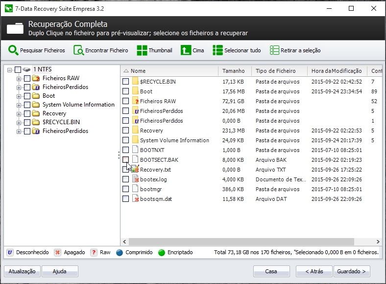Tick the Boot checkbox in file list

coord(125,91)
